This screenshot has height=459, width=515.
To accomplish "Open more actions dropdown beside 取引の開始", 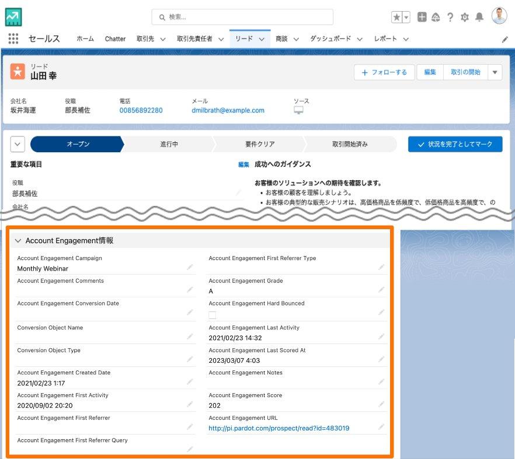I will click(495, 72).
